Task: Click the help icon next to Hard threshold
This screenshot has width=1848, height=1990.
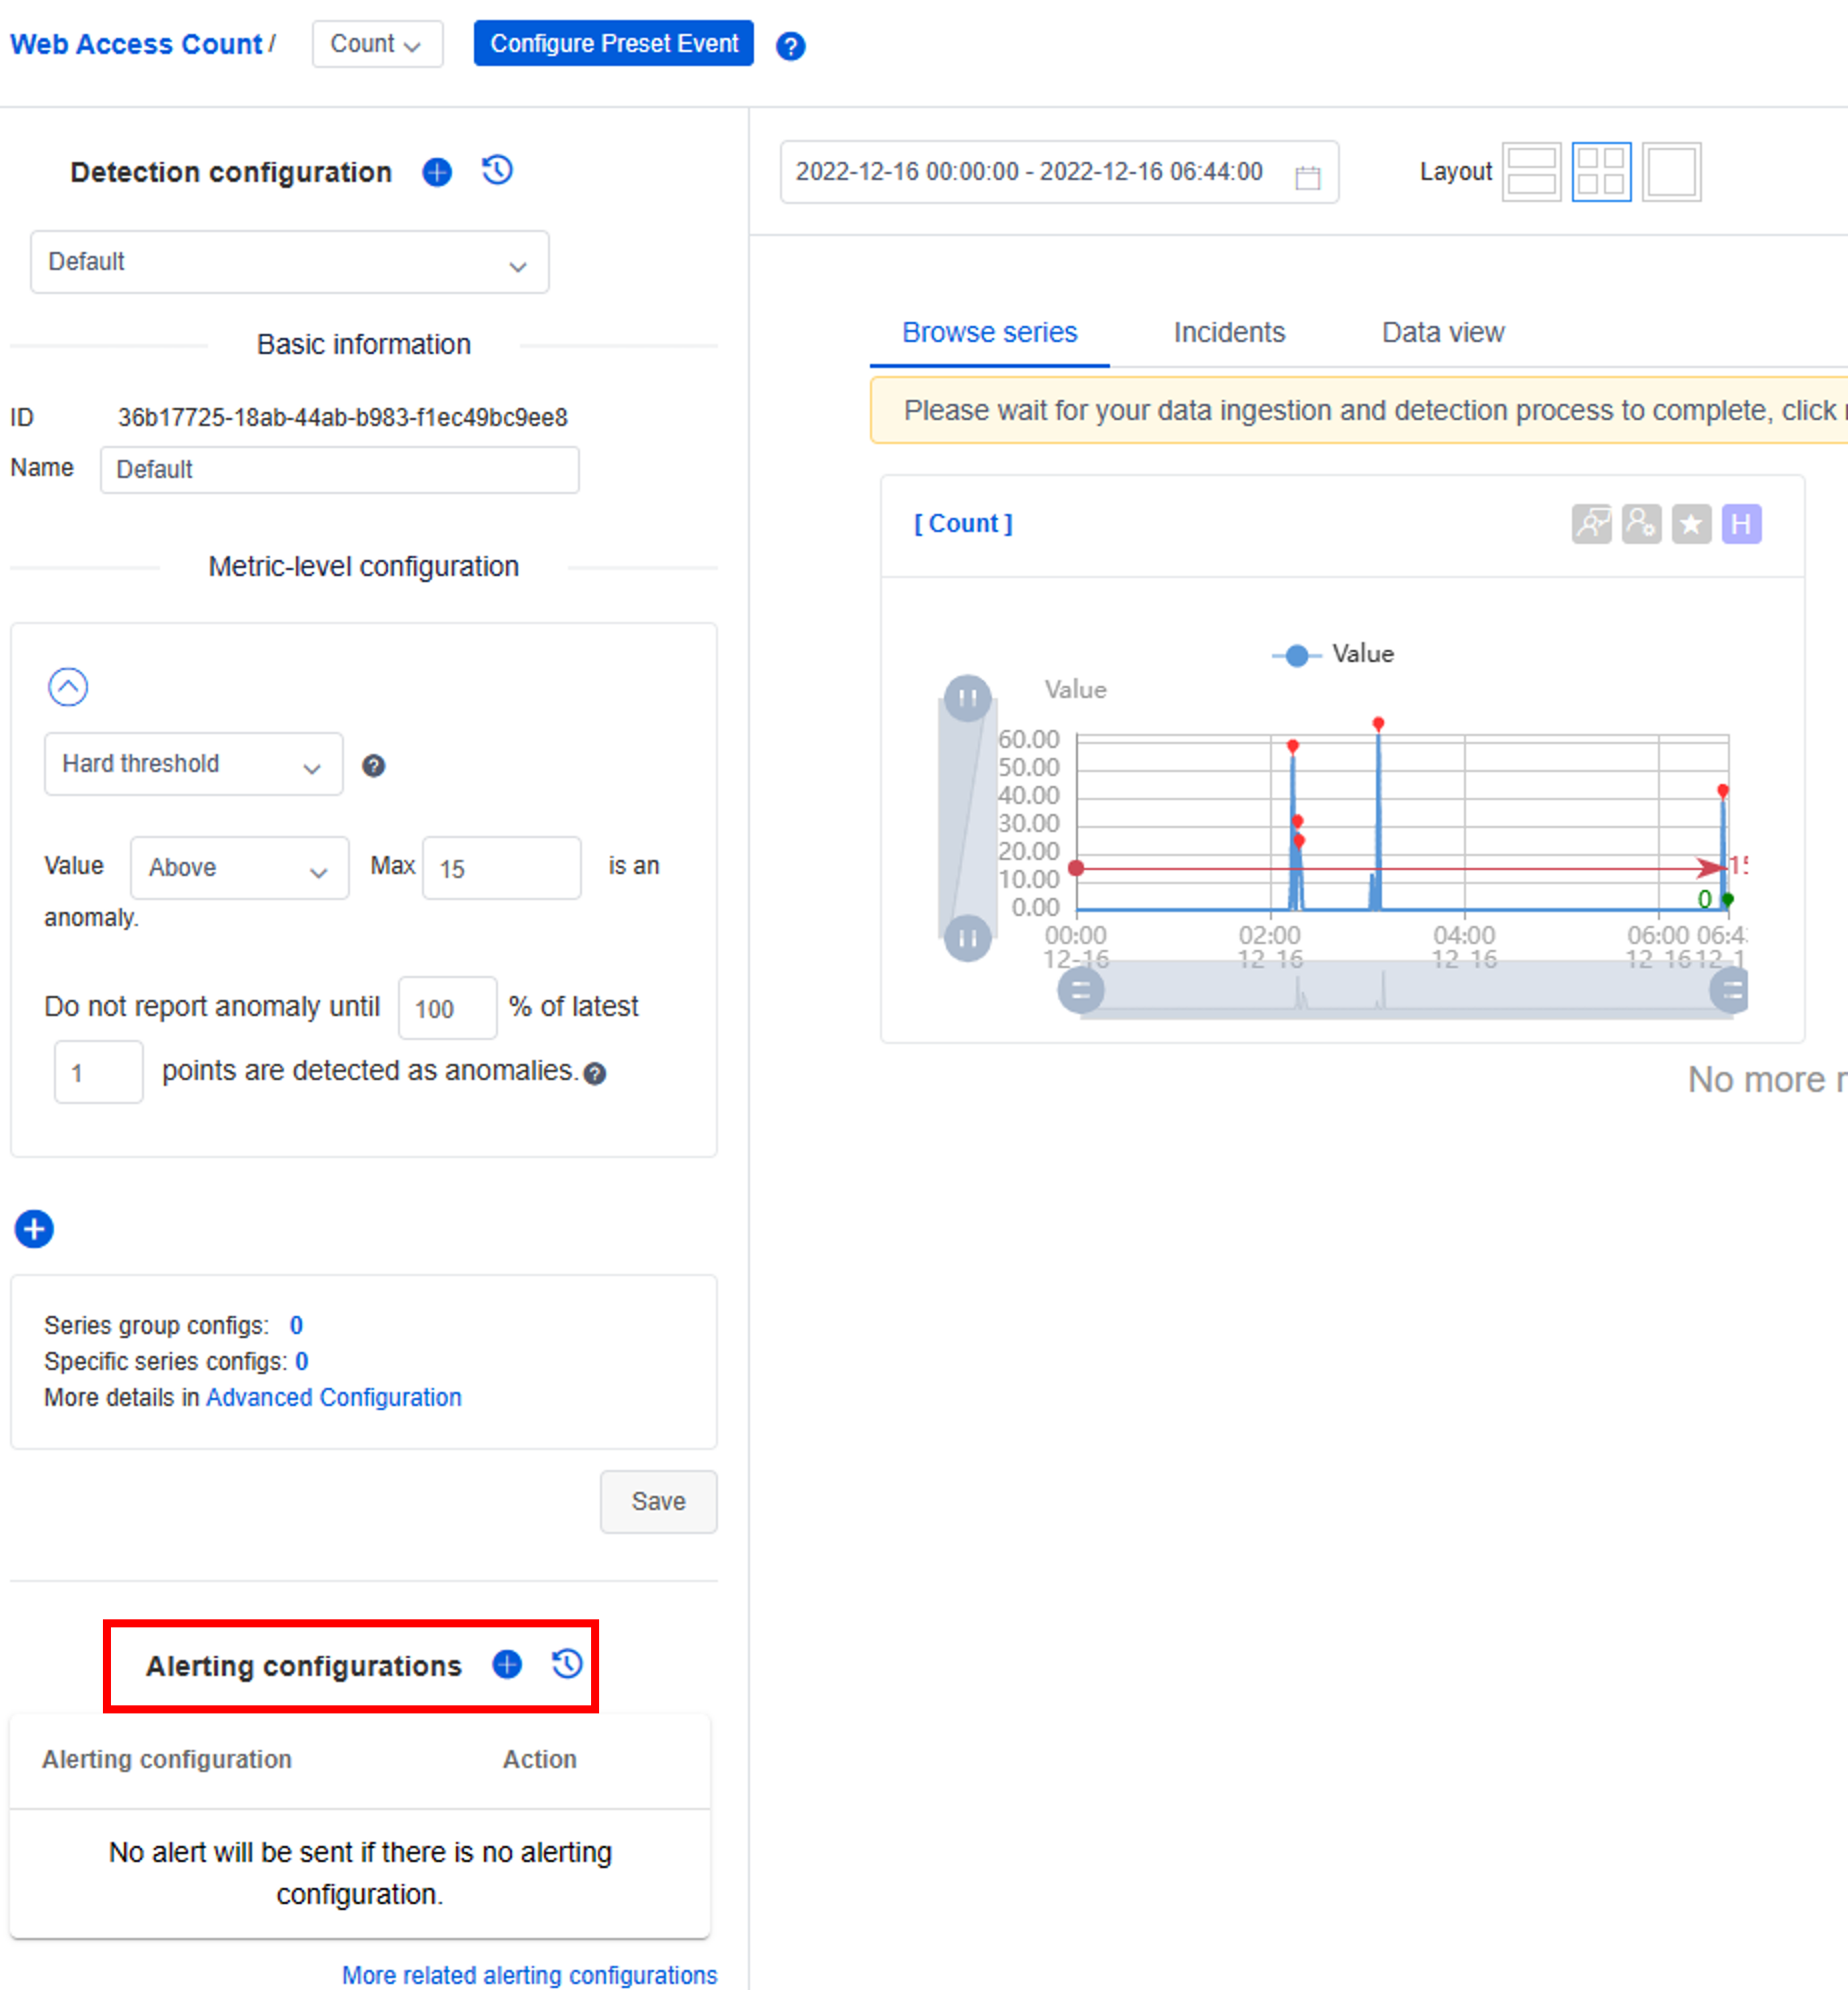Action: (x=373, y=766)
